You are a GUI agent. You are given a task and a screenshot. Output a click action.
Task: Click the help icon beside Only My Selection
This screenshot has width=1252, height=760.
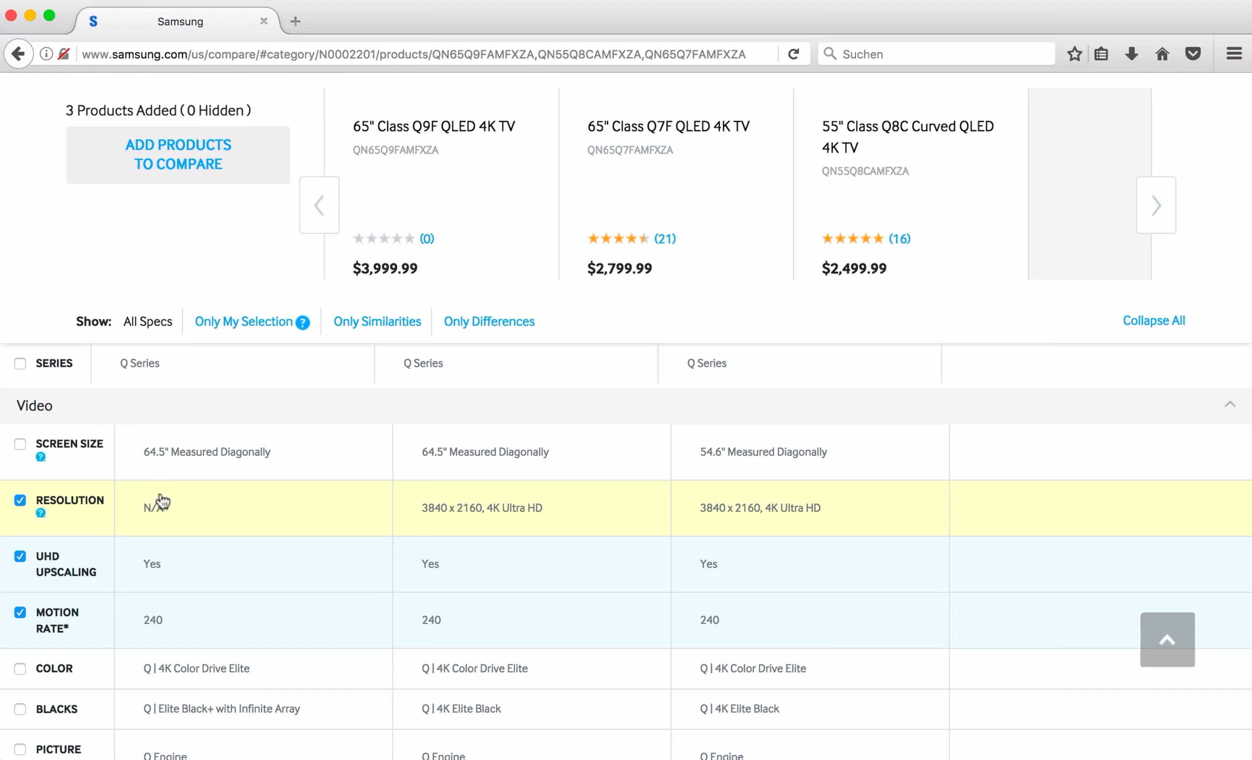302,322
